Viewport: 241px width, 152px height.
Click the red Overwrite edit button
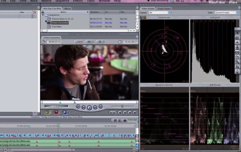pos(56,112)
